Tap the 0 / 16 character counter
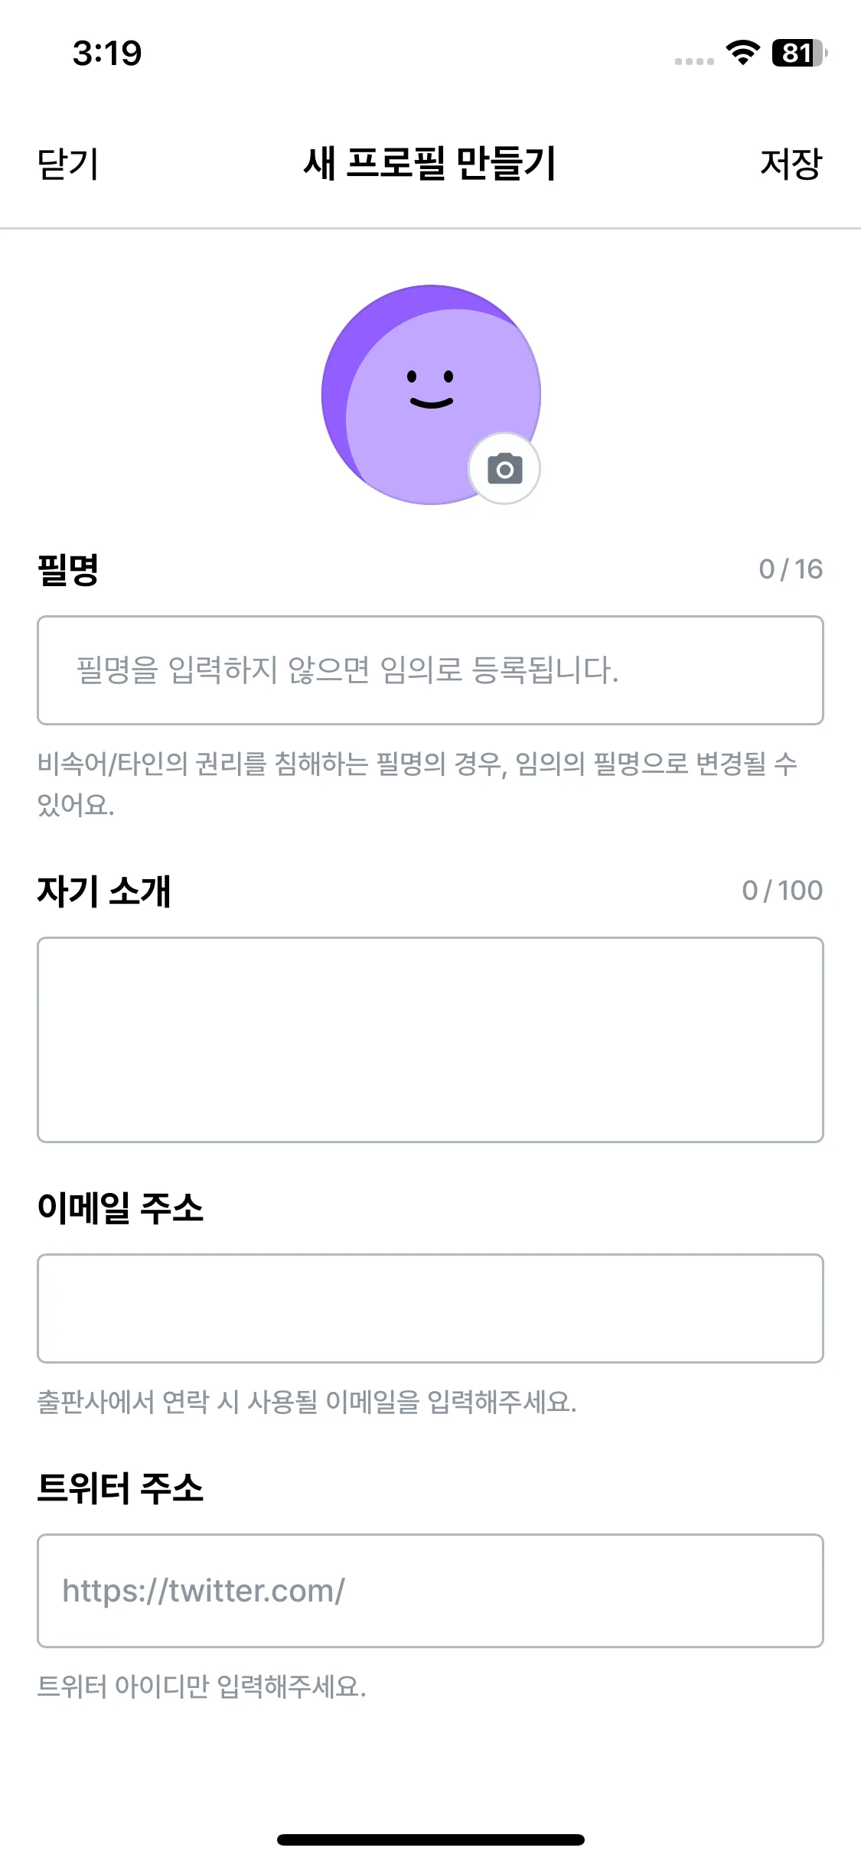The height and width of the screenshot is (1864, 861). pyautogui.click(x=790, y=569)
